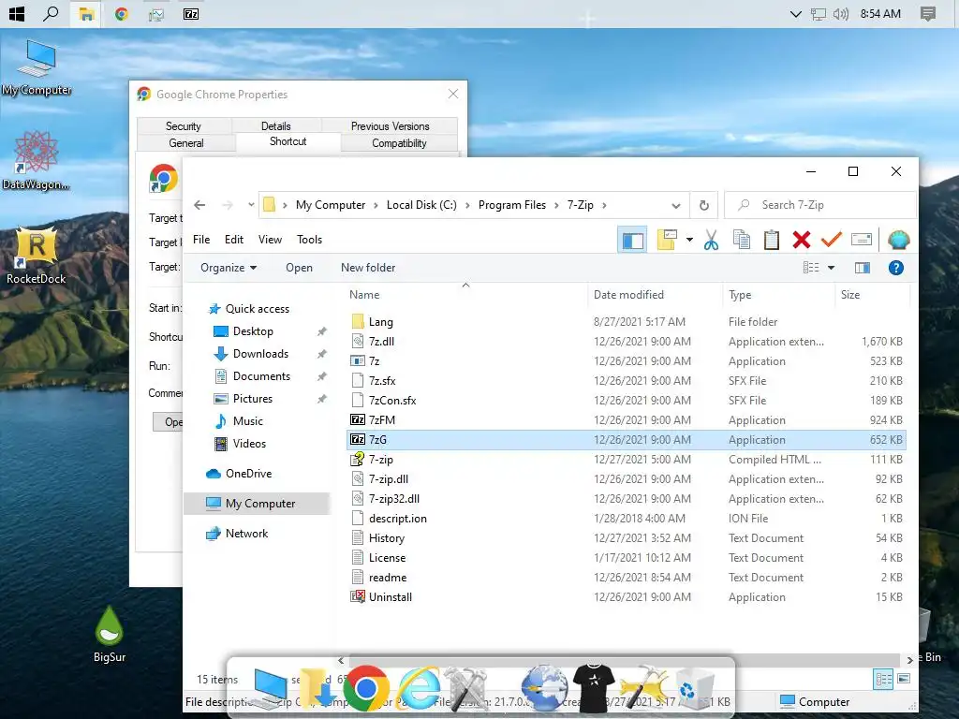Open the View menu
Screen dimensions: 959x719
(x=270, y=240)
